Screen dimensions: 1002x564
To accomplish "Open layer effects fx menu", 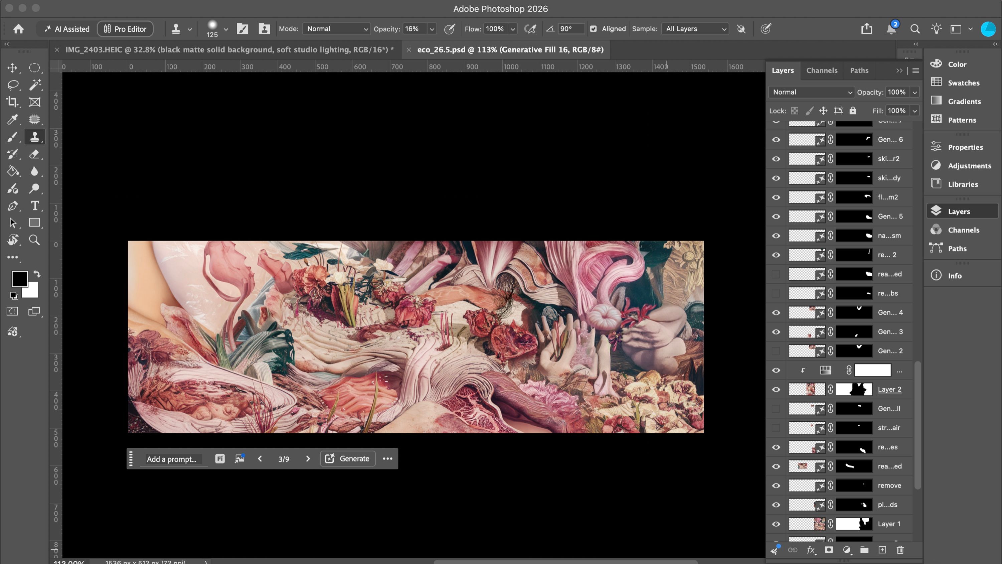I will point(811,550).
